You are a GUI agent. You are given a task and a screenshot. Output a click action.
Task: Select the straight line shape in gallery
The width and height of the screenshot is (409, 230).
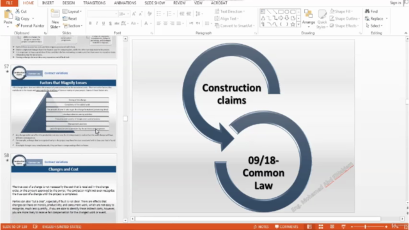269,11
